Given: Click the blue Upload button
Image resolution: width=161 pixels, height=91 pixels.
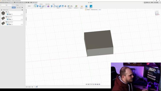Looking at the screenshot, I should [14, 7].
